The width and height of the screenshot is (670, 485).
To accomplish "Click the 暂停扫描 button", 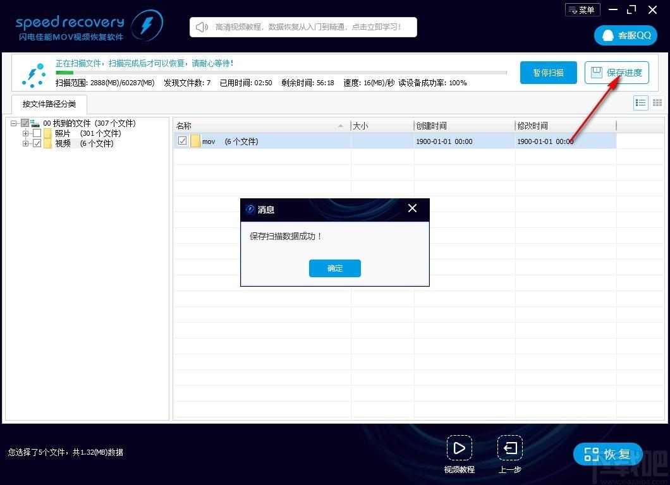I will (548, 73).
